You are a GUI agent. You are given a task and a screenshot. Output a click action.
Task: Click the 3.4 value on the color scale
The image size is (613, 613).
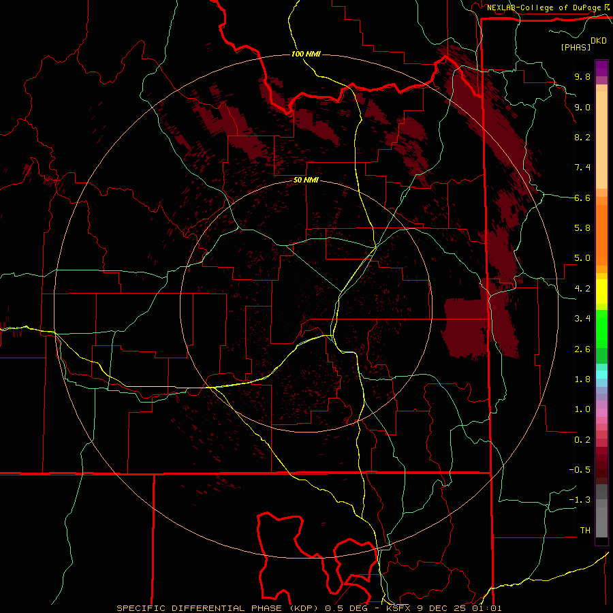(x=582, y=319)
